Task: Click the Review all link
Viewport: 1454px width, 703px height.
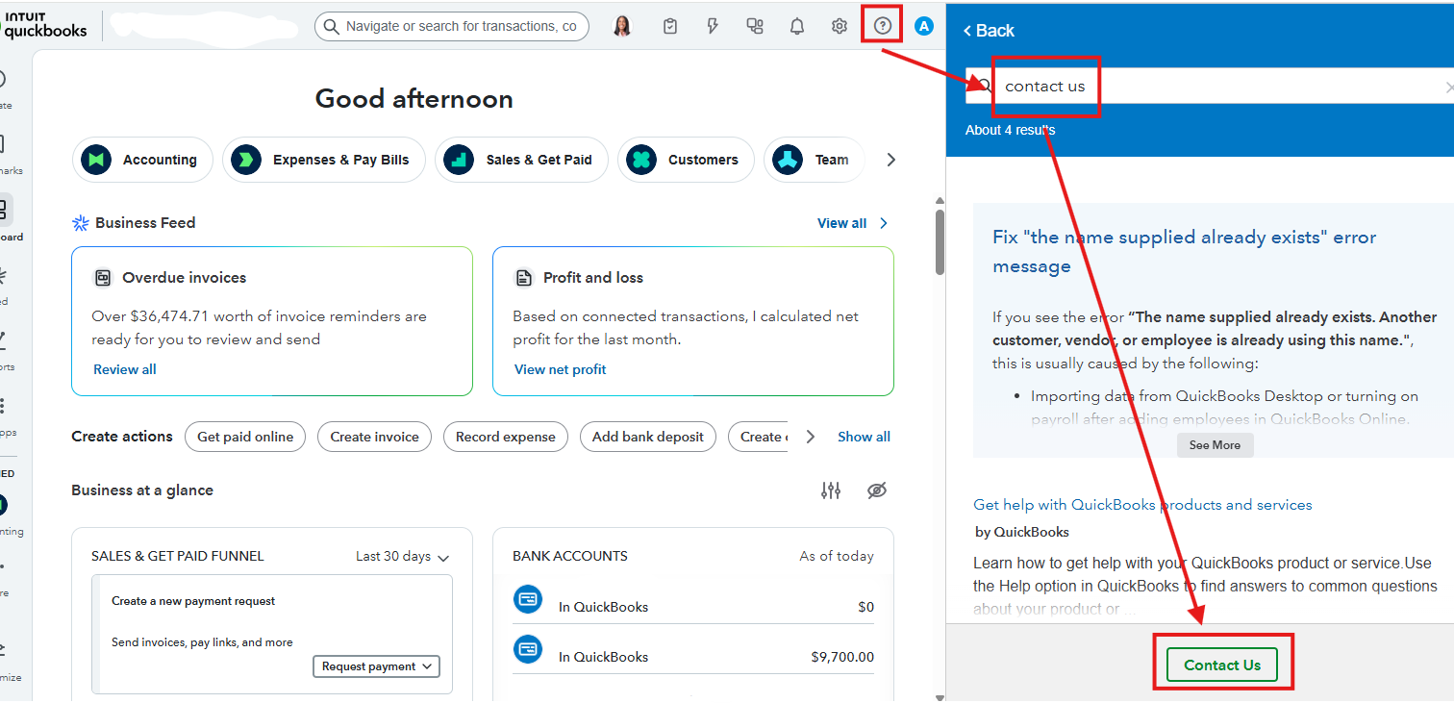Action: click(x=124, y=369)
